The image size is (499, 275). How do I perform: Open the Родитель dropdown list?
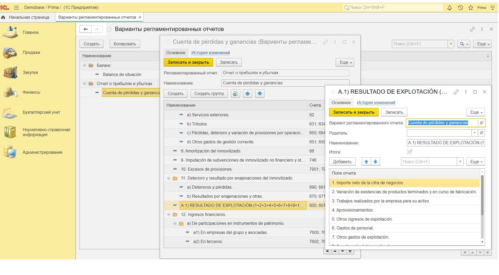[x=475, y=133]
